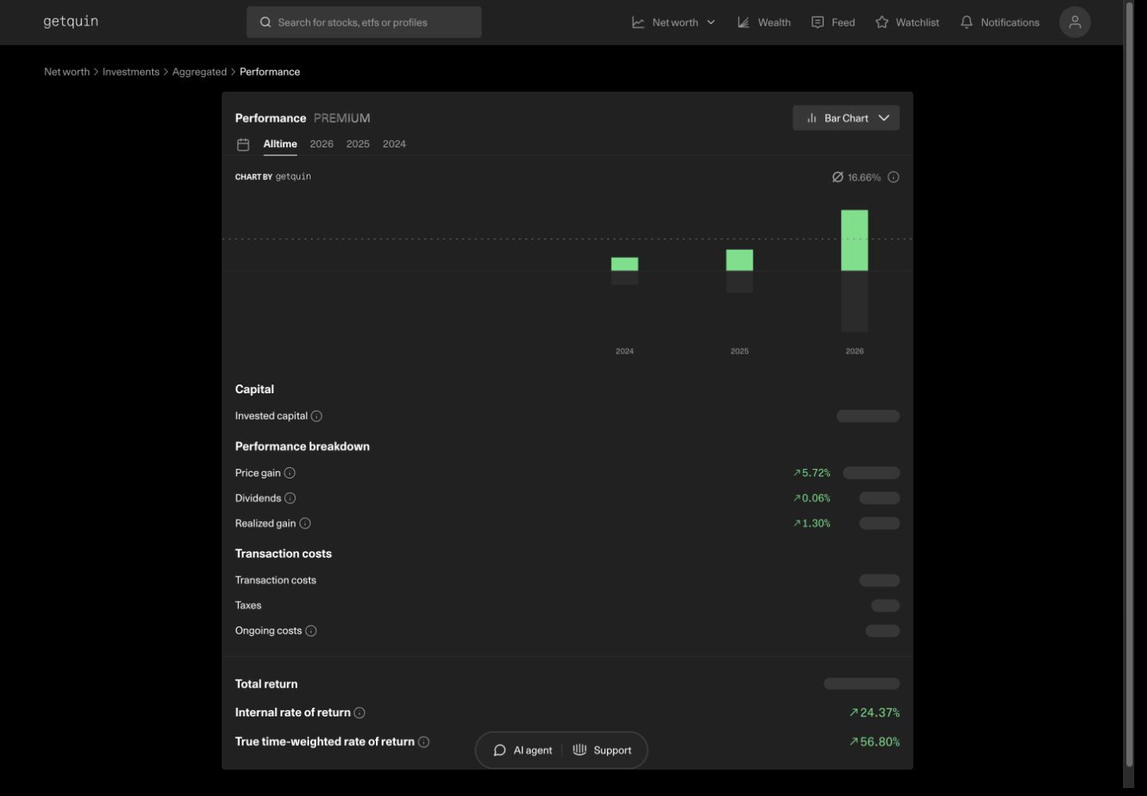Show Price gain info icon
This screenshot has width=1147, height=796.
click(290, 473)
